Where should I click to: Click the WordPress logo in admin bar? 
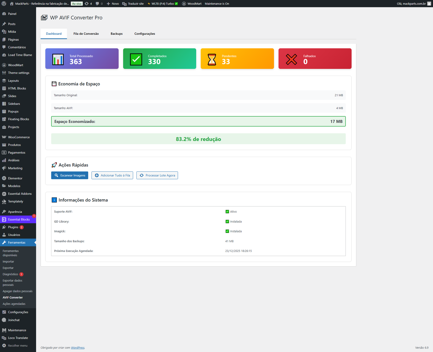[4, 4]
